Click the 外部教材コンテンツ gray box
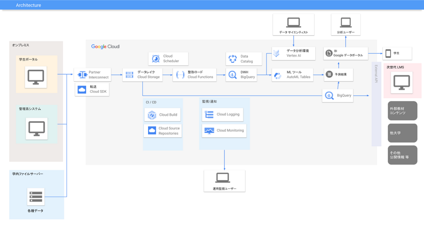Image resolution: width=424 pixels, height=238 pixels. [402, 111]
